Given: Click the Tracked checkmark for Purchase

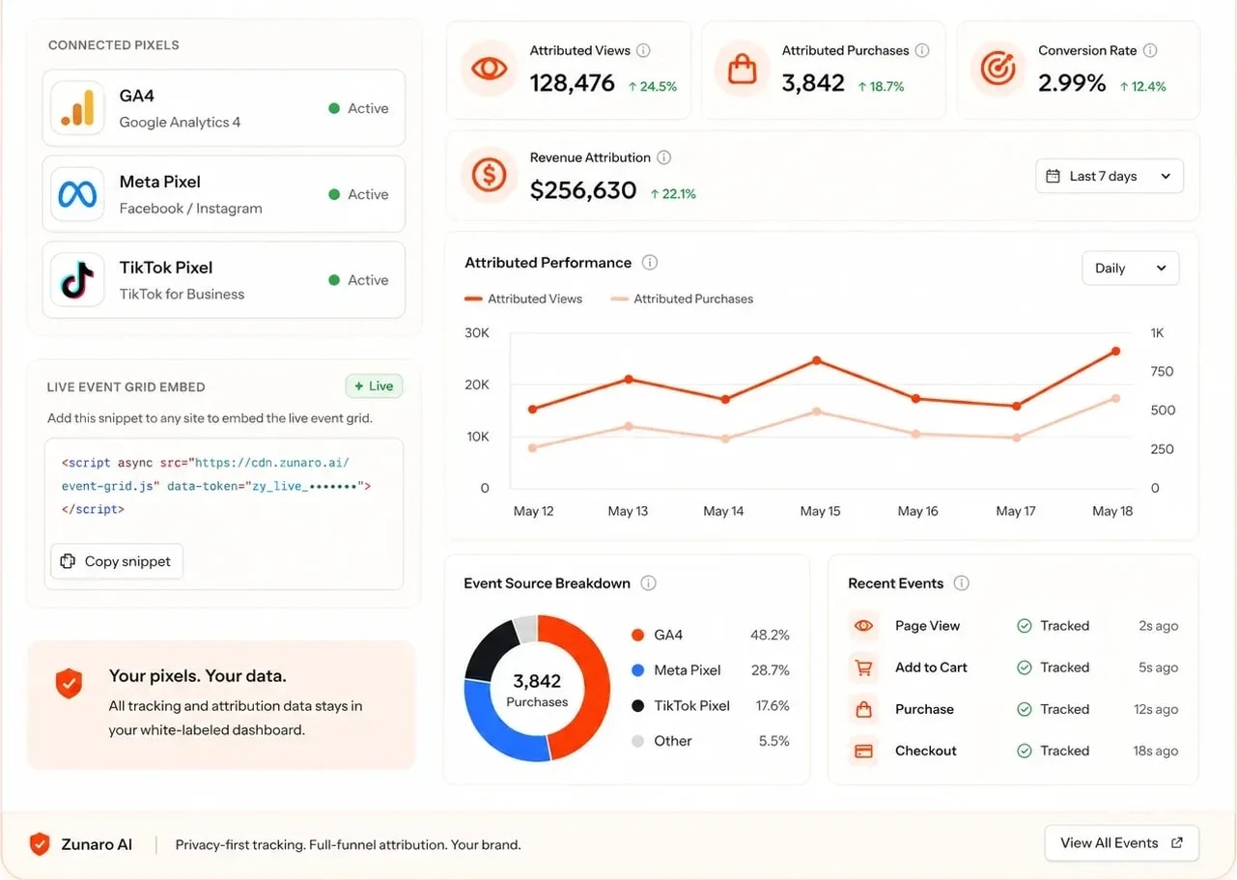Looking at the screenshot, I should pos(1025,709).
